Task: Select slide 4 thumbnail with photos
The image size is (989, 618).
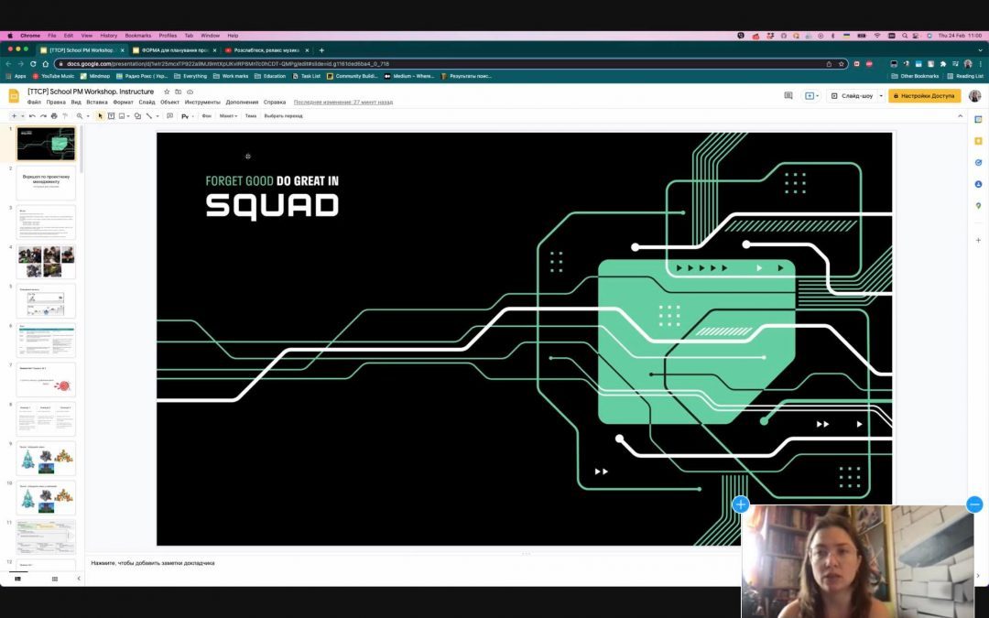Action: point(46,262)
